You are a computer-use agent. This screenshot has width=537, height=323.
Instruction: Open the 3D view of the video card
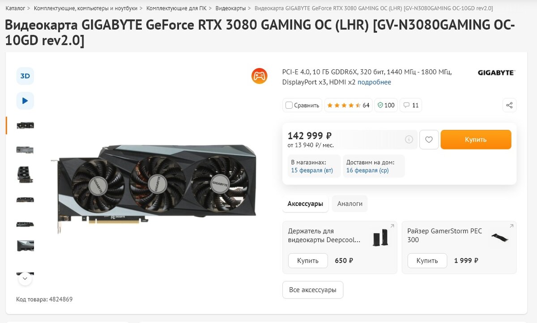click(25, 76)
